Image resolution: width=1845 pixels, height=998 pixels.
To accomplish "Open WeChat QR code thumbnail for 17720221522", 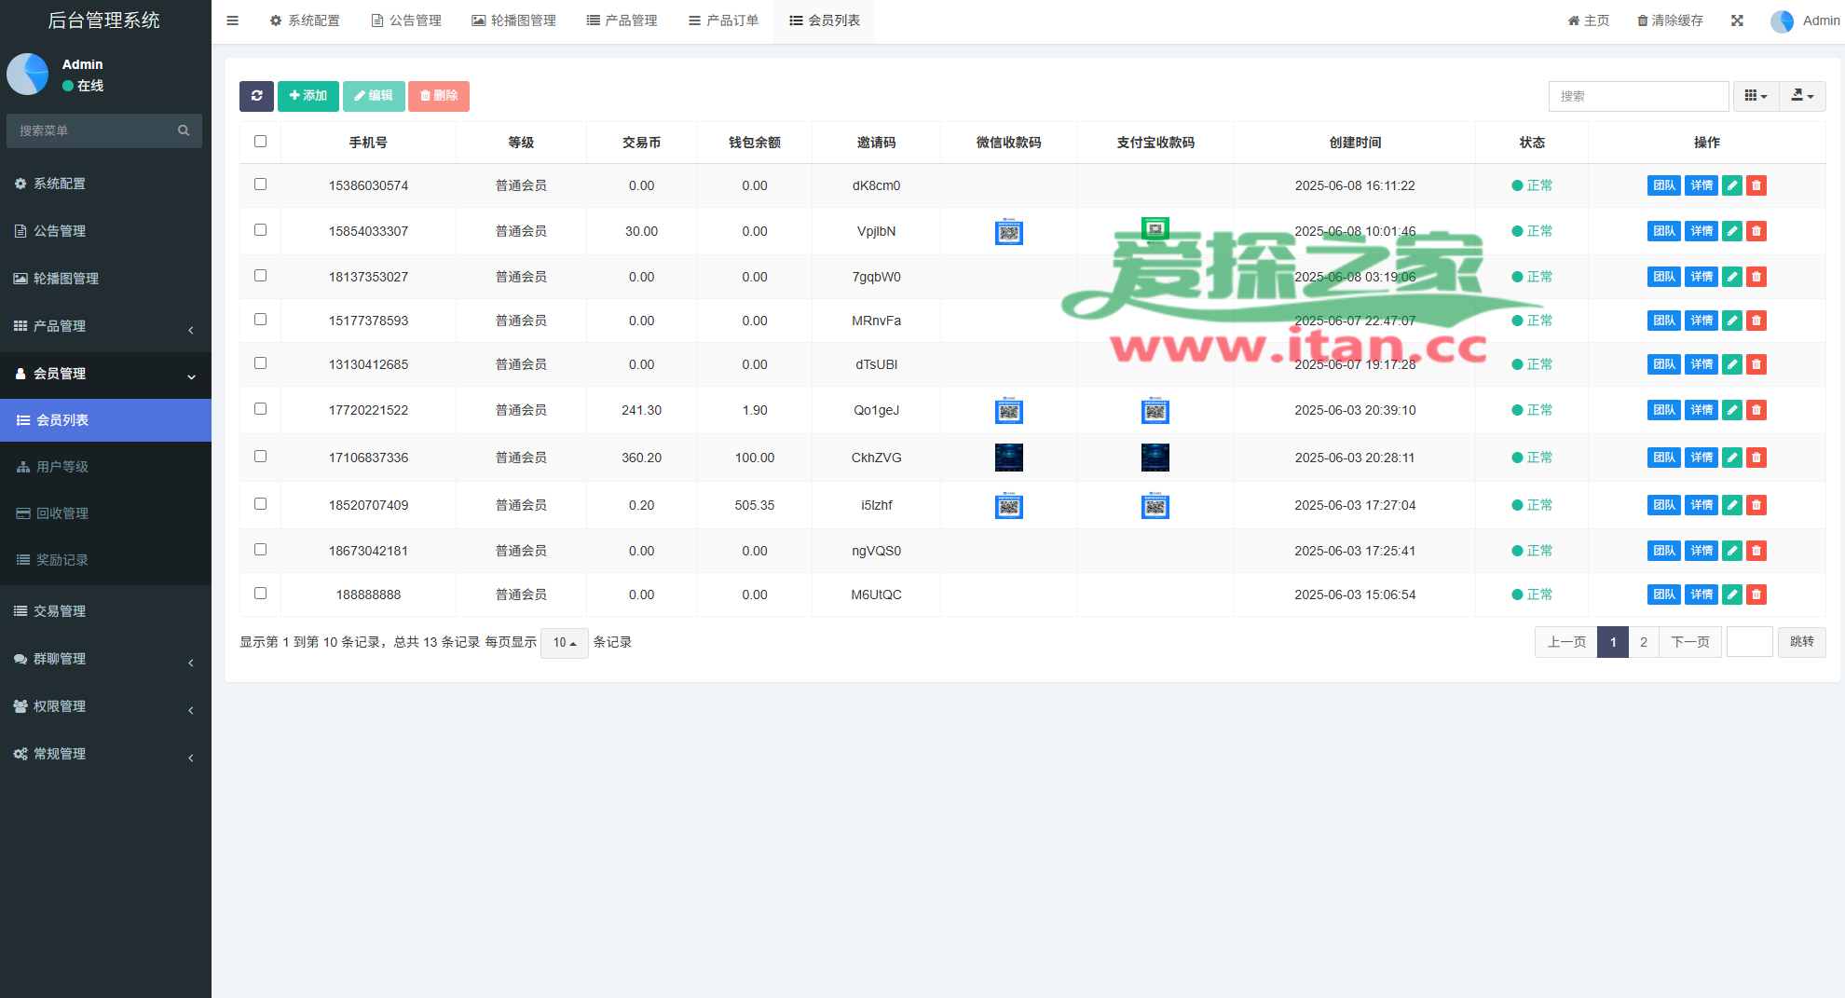I will click(x=1008, y=411).
